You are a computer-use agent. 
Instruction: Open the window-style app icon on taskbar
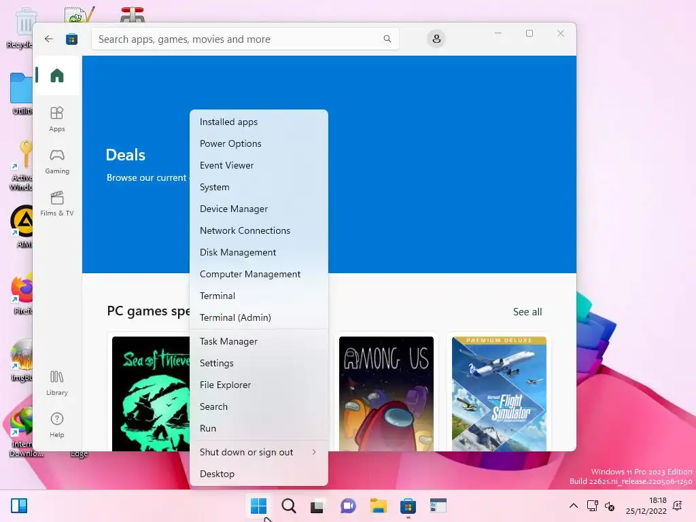438,506
